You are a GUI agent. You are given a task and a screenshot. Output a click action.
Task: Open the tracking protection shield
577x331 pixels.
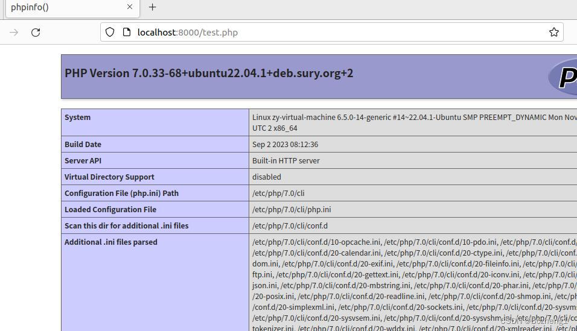[x=110, y=32]
